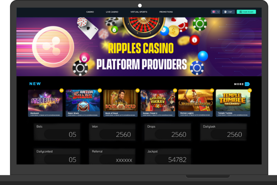Open Virtual Sports menu item
The image size is (277, 185).
tap(139, 12)
